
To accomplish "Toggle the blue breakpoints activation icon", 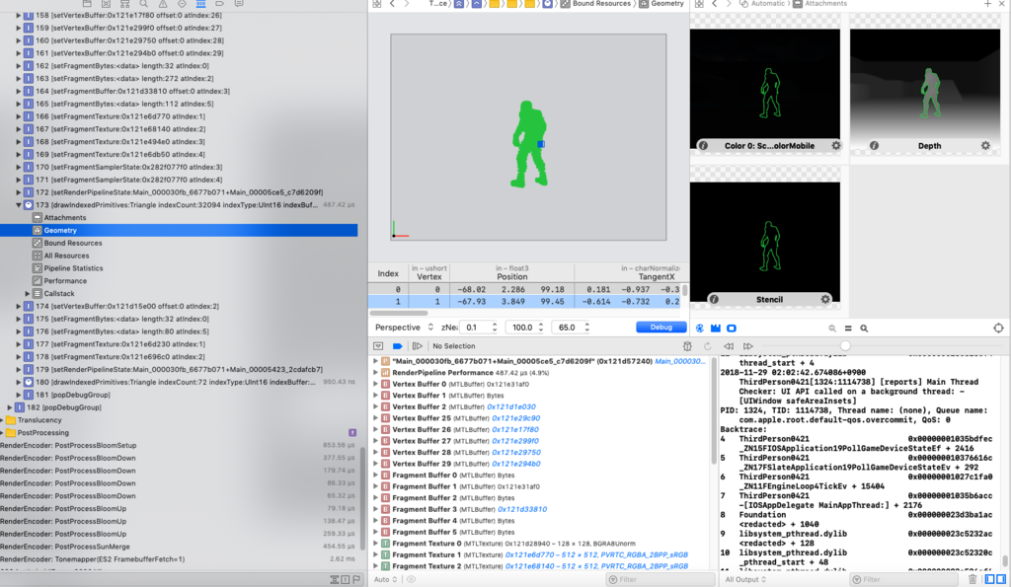I will click(397, 346).
